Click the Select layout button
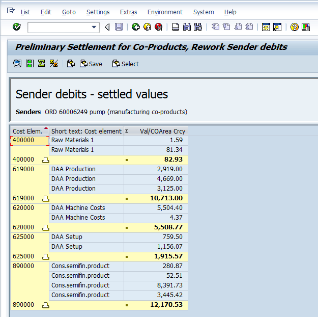Screen dimensions: 318x317 pos(126,64)
